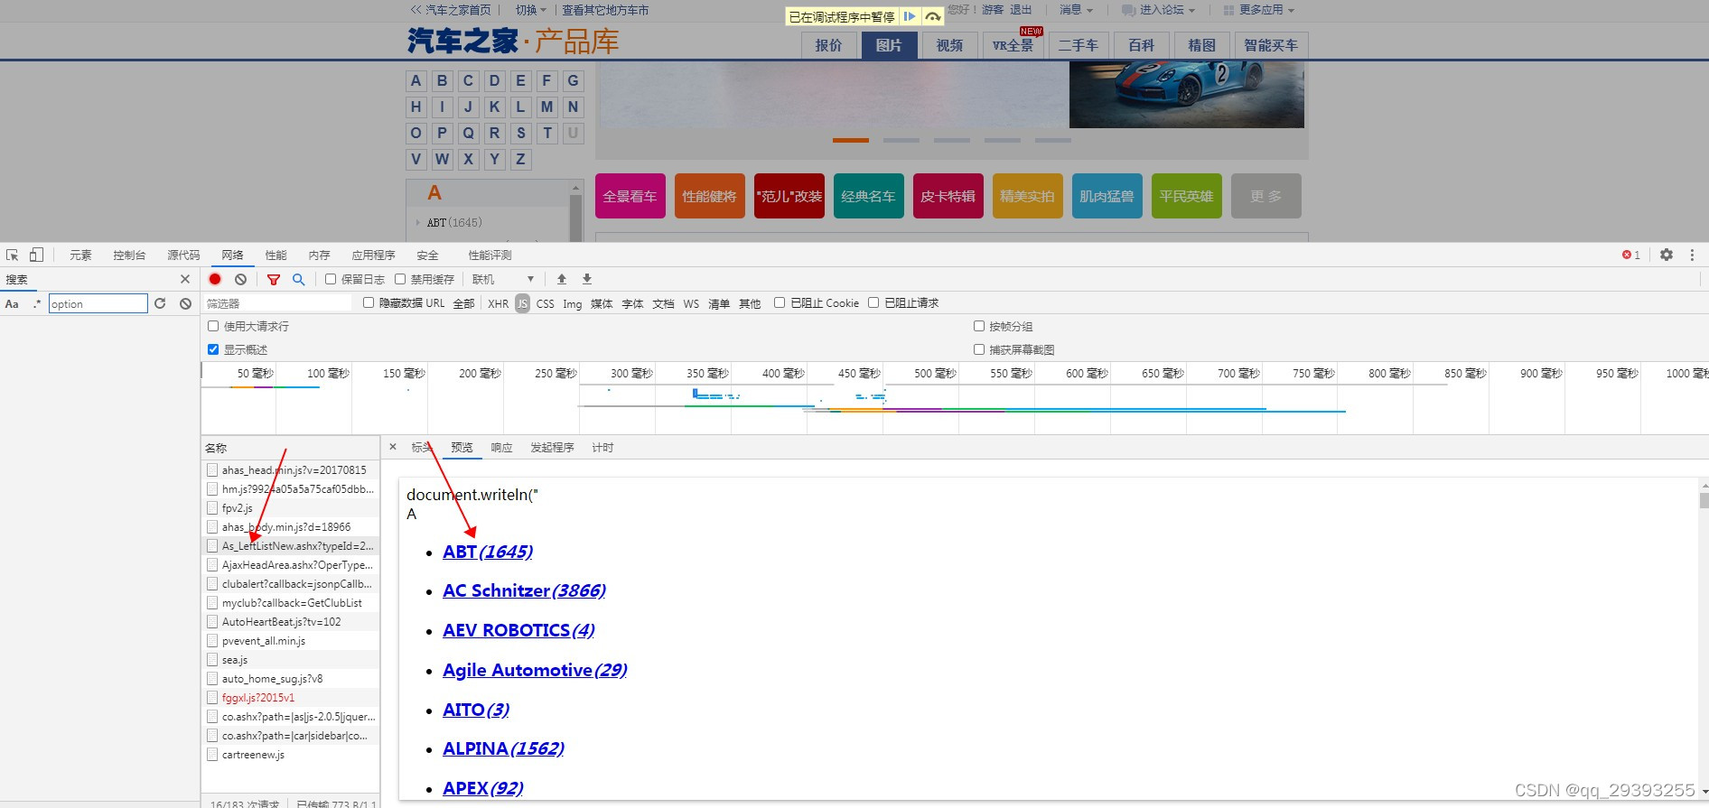Open the Timing tab in details
The image size is (1709, 808).
tap(602, 447)
